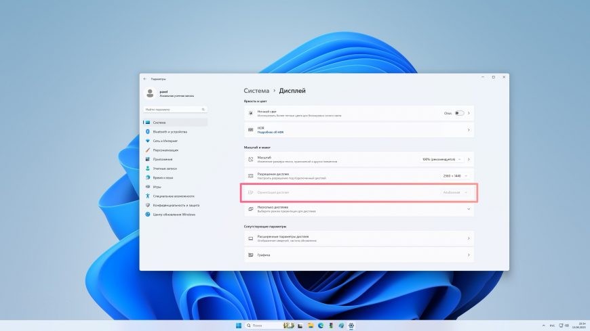The height and width of the screenshot is (331, 590).
Task: Select Система in the sidebar
Action: coord(175,123)
